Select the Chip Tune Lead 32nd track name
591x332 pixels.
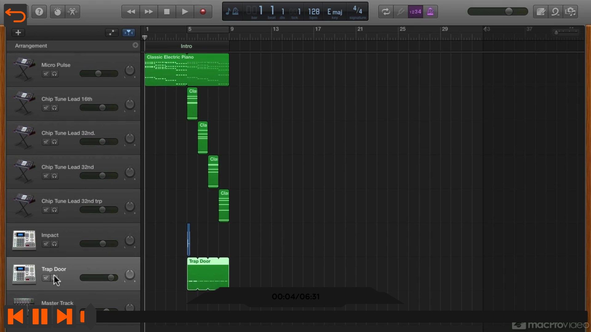(68, 167)
